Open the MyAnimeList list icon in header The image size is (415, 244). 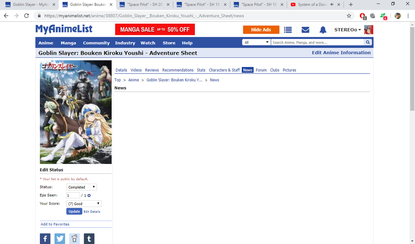[x=288, y=30]
